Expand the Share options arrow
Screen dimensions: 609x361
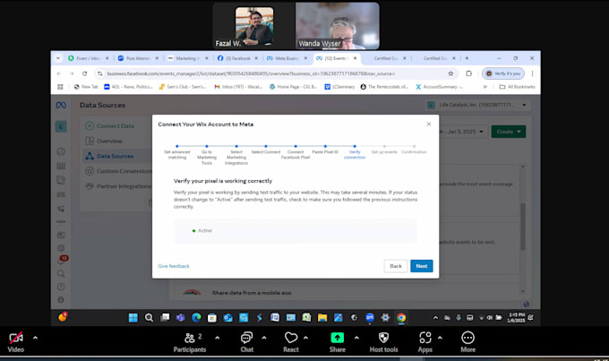356,338
